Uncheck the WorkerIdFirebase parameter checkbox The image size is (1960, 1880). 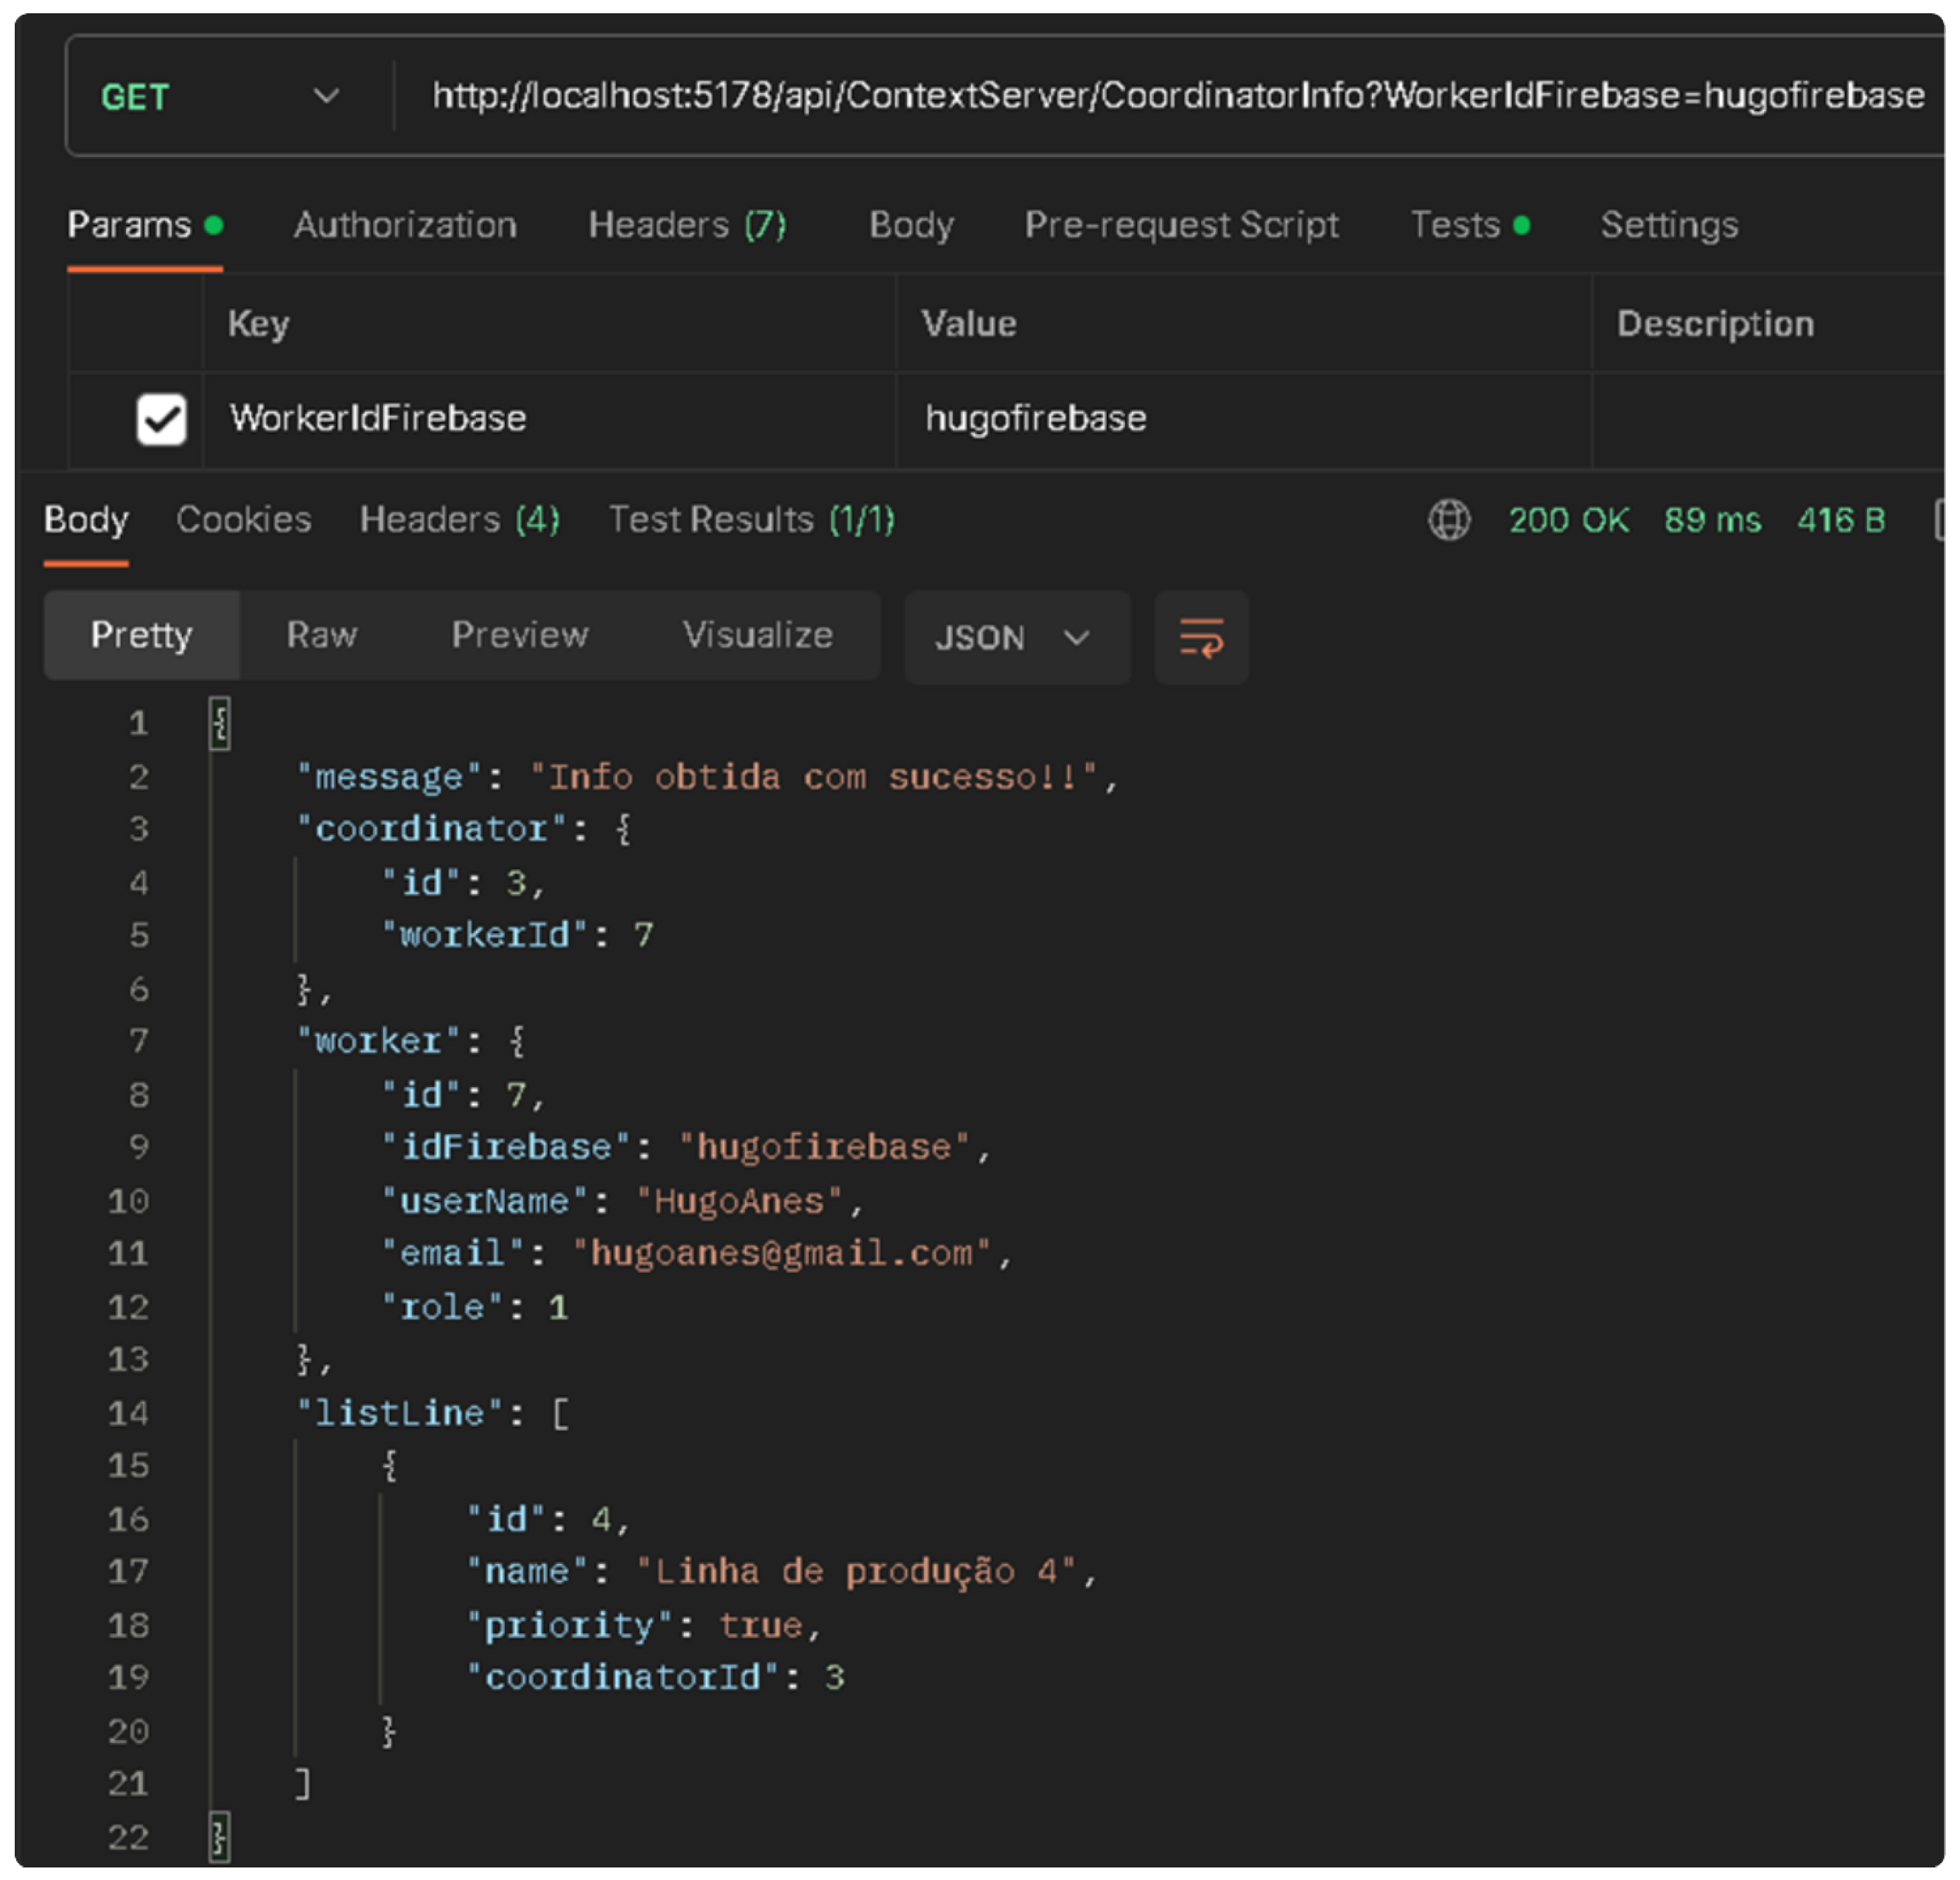point(161,418)
